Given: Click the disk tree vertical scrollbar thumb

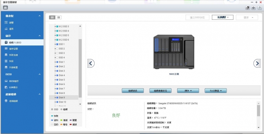Looking at the screenshot, I should point(80,68).
